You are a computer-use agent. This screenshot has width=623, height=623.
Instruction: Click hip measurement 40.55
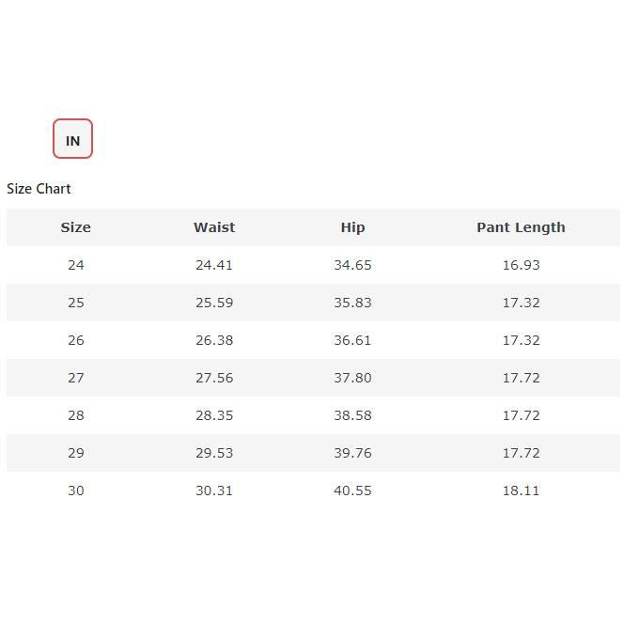[352, 491]
